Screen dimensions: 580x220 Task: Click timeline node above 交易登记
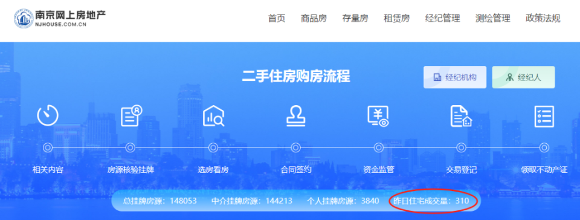coord(461,147)
